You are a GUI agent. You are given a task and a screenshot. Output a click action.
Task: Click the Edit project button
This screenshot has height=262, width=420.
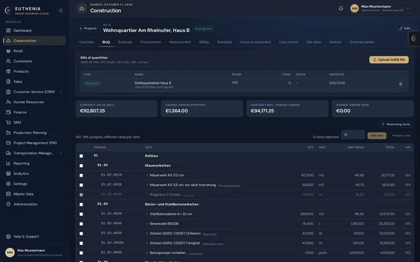(x=404, y=28)
